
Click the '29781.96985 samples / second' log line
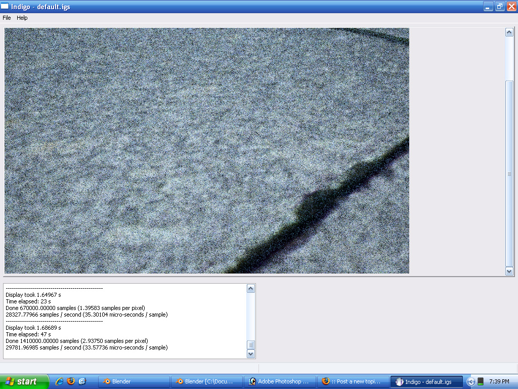87,347
